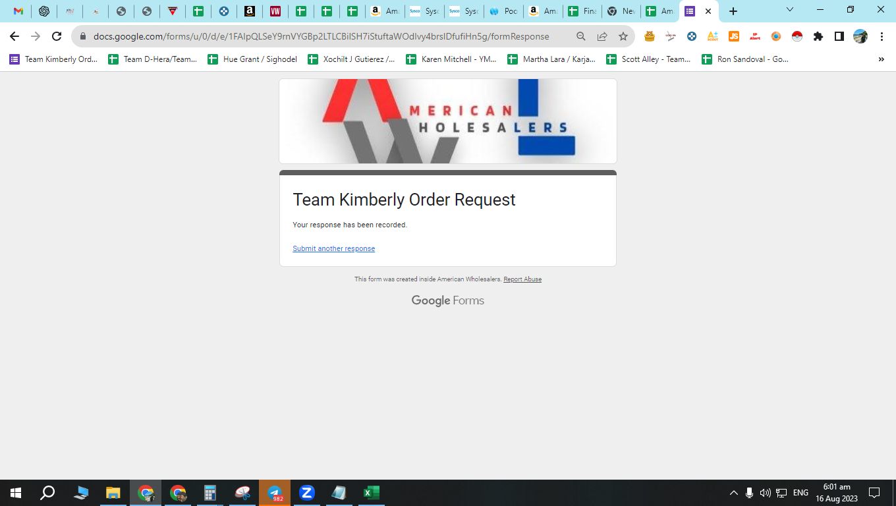Click the URL address bar
Viewport: 896px width, 506px height.
(321, 37)
